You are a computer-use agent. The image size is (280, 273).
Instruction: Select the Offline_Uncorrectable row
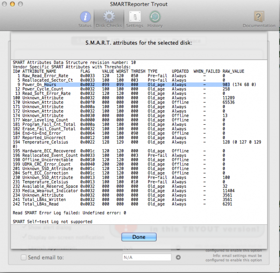click(118, 160)
